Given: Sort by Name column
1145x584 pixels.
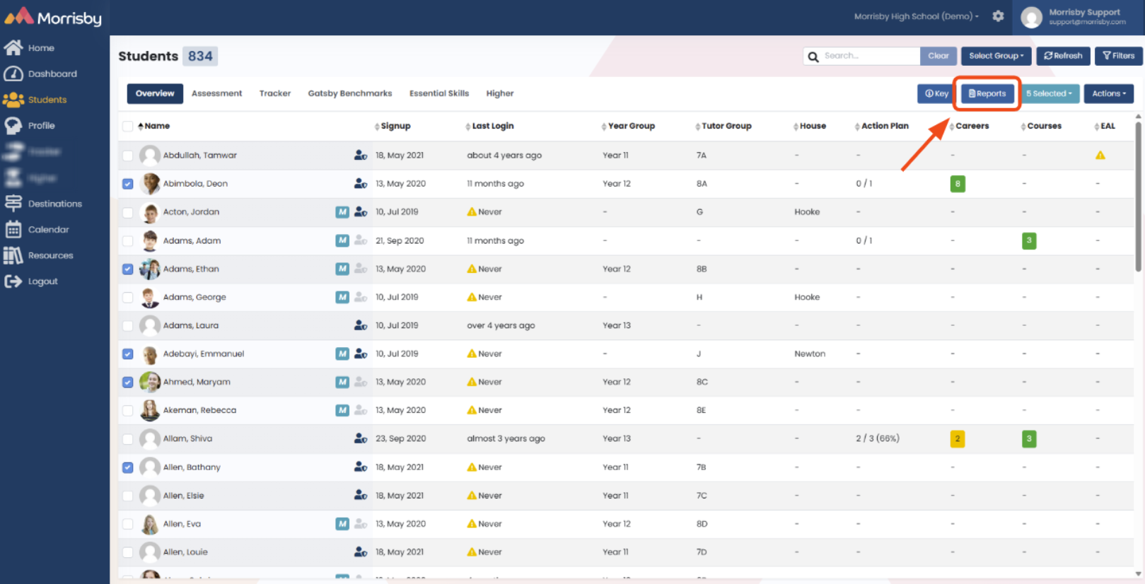Looking at the screenshot, I should pyautogui.click(x=153, y=126).
